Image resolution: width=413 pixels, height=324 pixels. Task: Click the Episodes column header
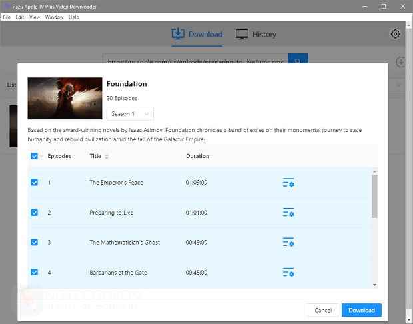(59, 156)
